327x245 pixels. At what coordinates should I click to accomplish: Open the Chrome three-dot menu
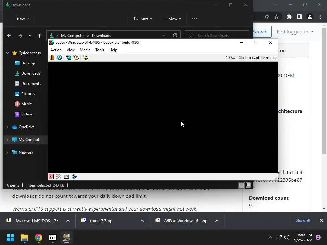pyautogui.click(x=320, y=17)
